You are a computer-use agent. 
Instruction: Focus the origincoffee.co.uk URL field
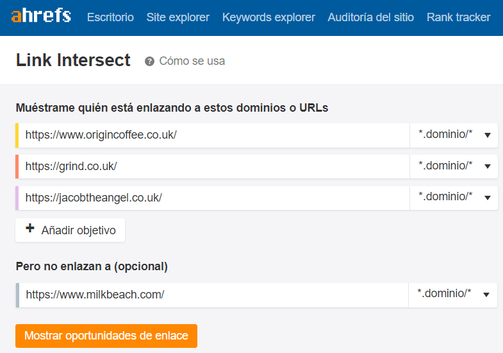(214, 135)
